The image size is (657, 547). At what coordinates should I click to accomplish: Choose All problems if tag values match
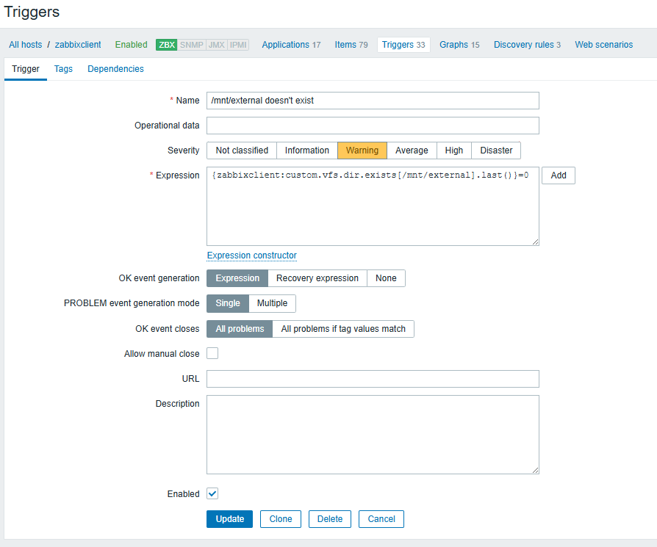point(343,329)
